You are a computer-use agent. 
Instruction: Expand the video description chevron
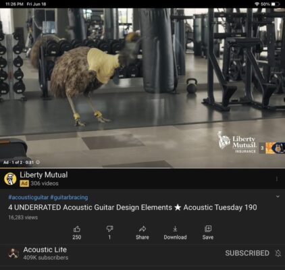click(278, 196)
